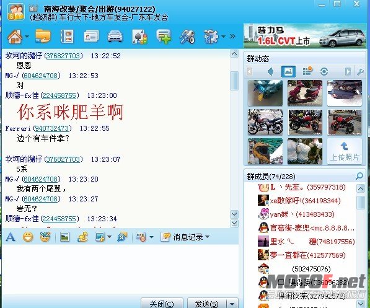This screenshot has width=370, height=308.
Task: Click the group avatar icon in title bar
Action: pyautogui.click(x=16, y=12)
